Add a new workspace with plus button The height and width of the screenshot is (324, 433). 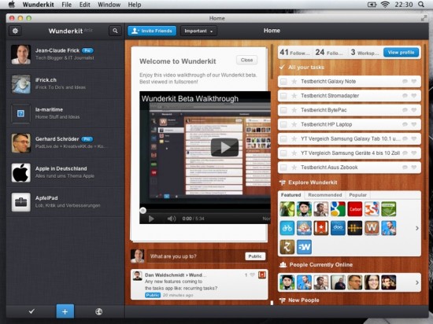[65, 311]
